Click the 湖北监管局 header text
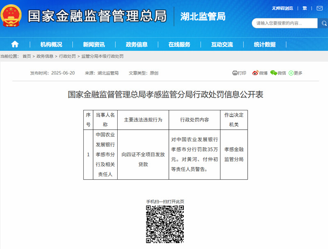Image resolution: width=328 pixels, height=249 pixels. point(203,16)
